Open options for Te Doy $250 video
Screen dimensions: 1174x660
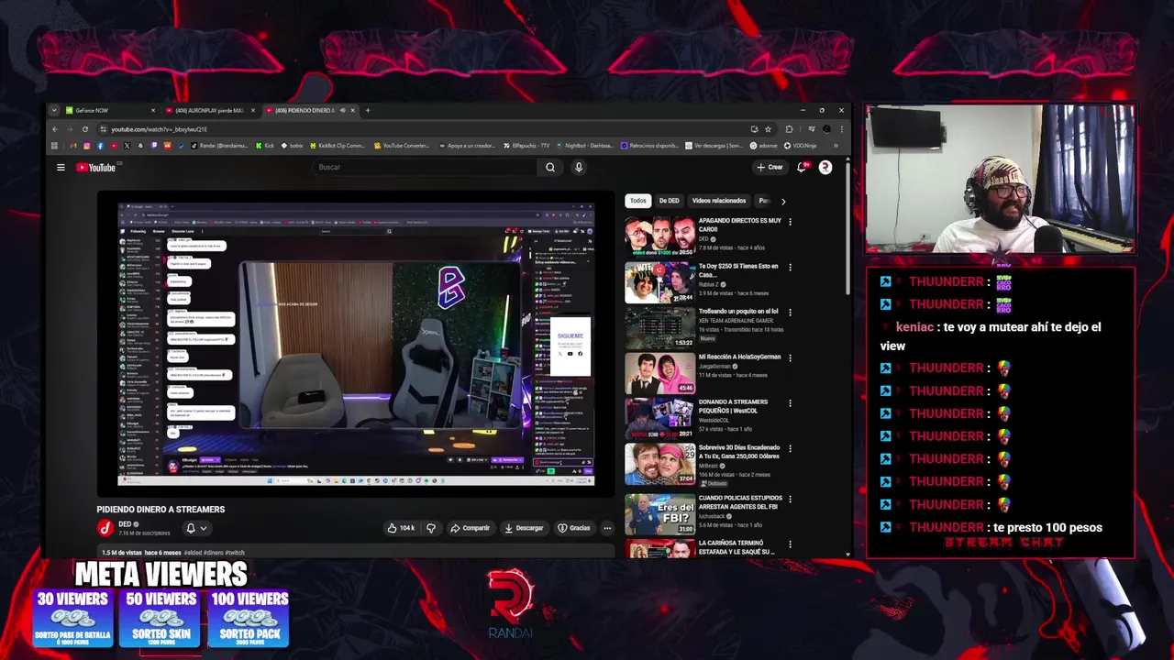point(790,268)
